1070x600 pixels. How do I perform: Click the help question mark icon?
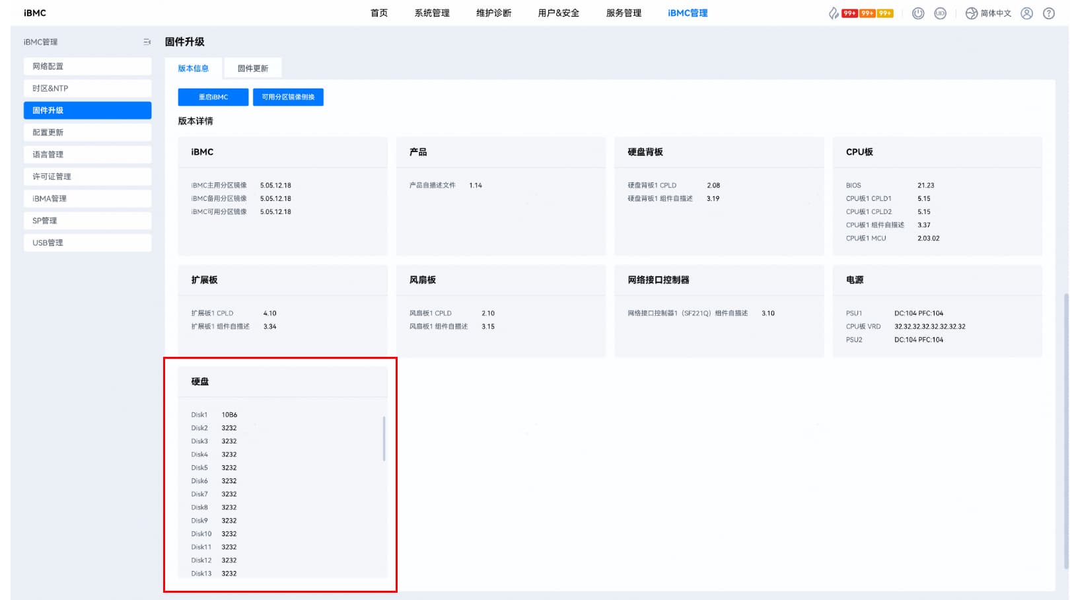point(1048,13)
